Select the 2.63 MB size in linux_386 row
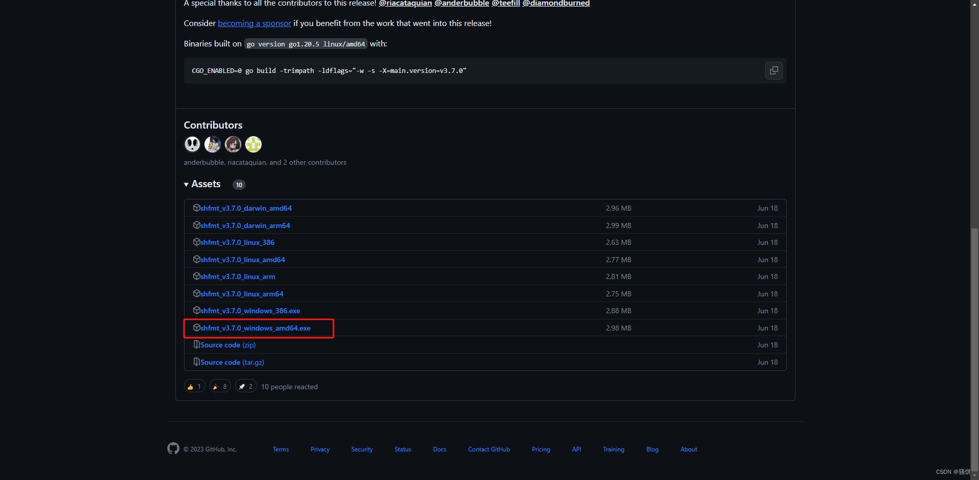Screen dimensions: 979x480 (619, 242)
